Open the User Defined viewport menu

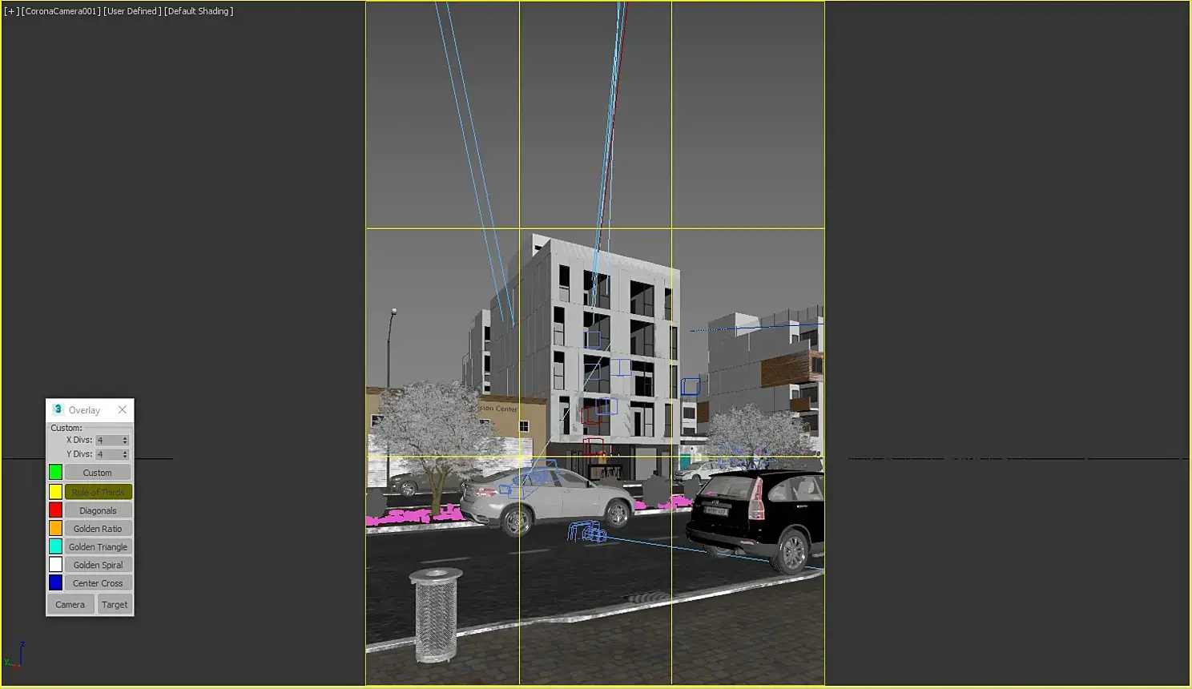tap(132, 11)
